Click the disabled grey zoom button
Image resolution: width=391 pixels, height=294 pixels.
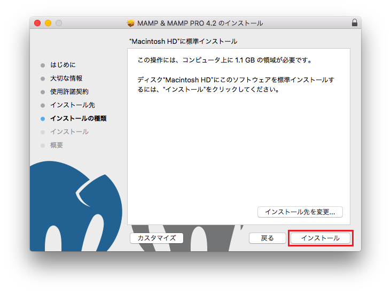pos(59,23)
